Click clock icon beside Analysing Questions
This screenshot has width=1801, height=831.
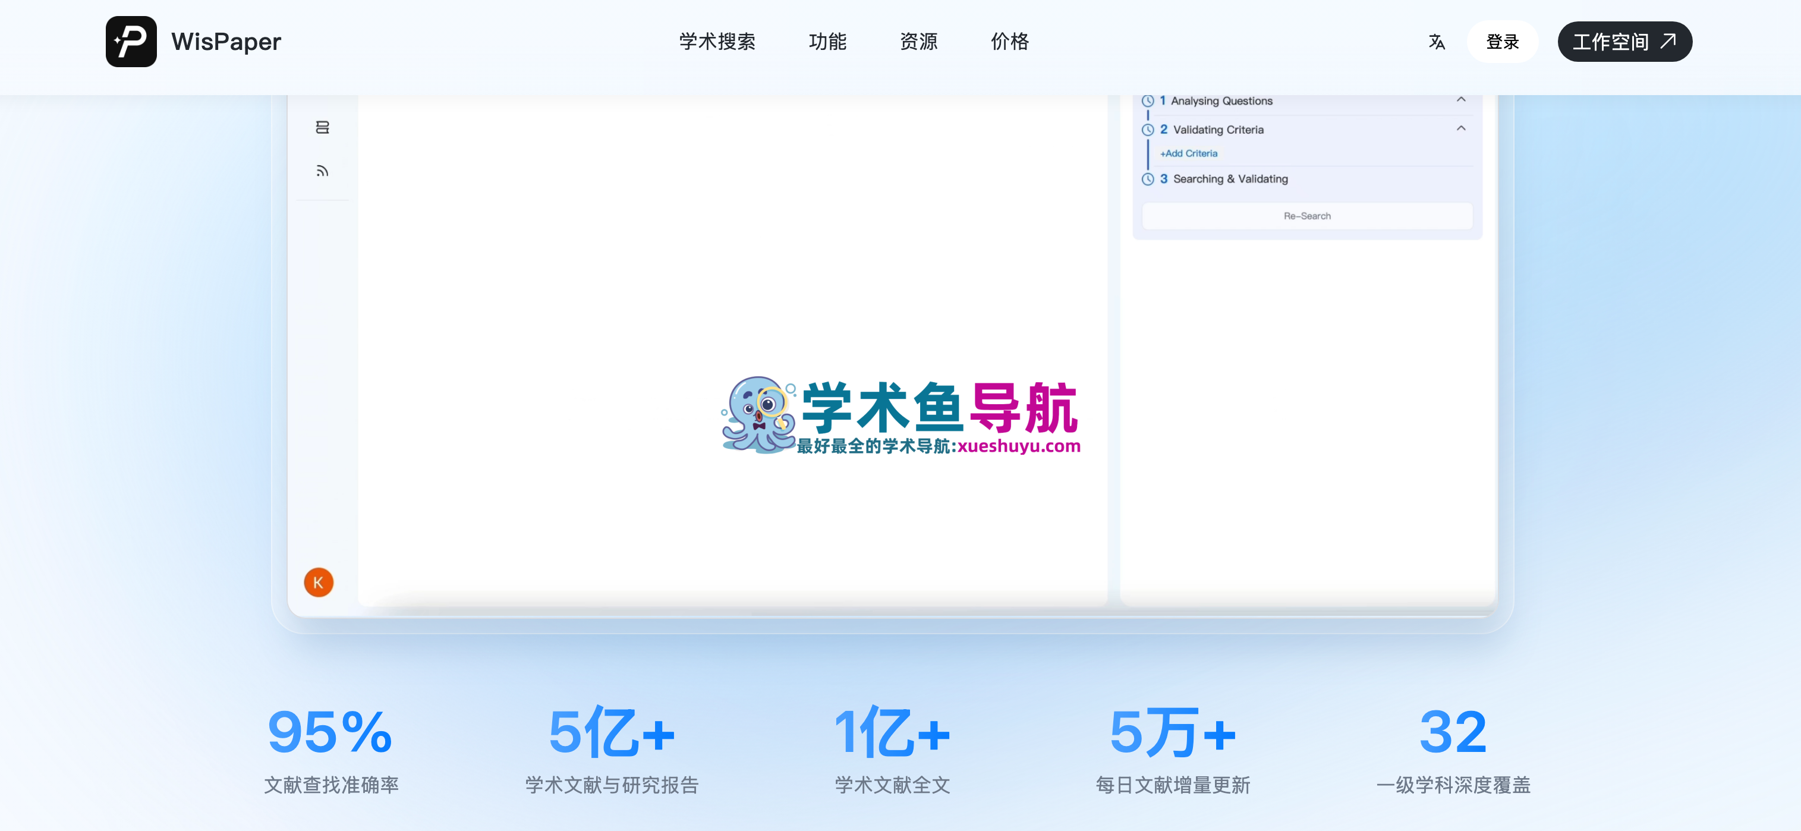(x=1147, y=100)
